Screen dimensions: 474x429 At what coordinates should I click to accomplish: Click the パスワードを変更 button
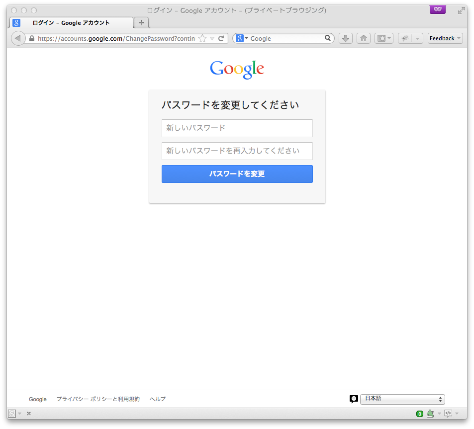(237, 174)
